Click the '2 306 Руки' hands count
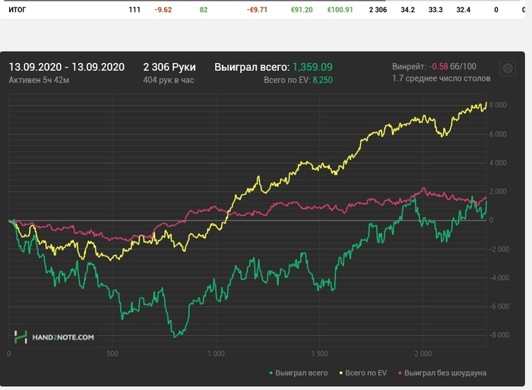Viewport: 532px width, 390px height. [169, 67]
